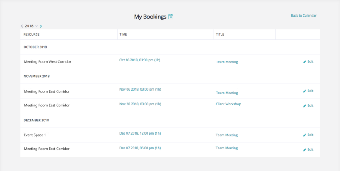Image resolution: width=340 pixels, height=171 pixels.
Task: Click the Time column header
Action: tap(123, 34)
